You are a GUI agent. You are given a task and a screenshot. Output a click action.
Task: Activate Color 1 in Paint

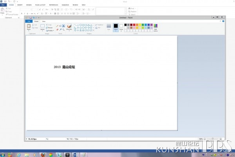pyautogui.click(x=116, y=27)
